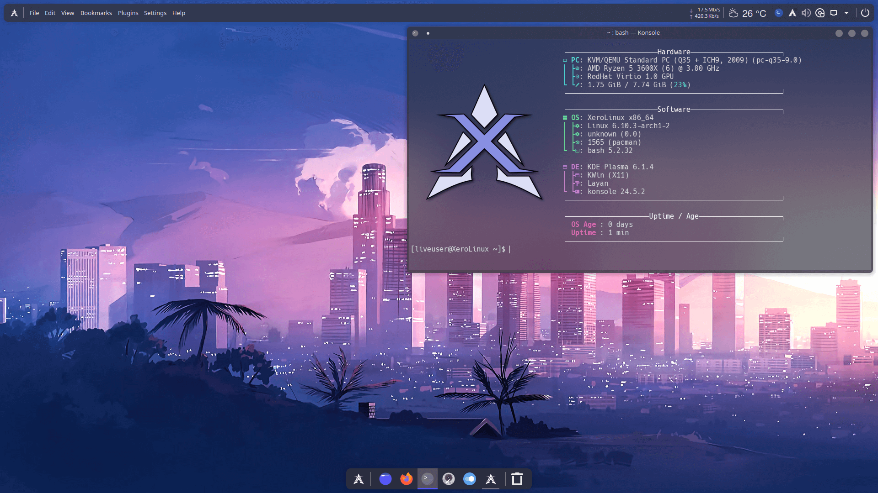Open the XeroLinux app launcher in top-left corner
The width and height of the screenshot is (878, 493).
pyautogui.click(x=14, y=12)
